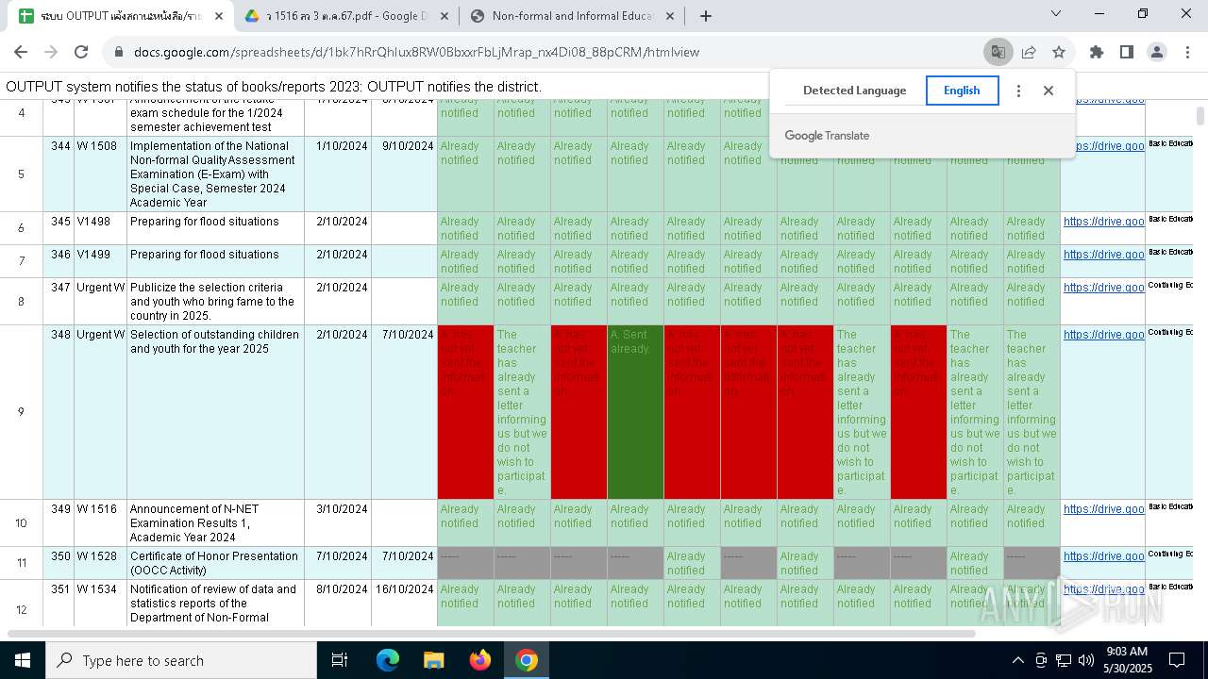
Task: Click the date cell '16/10/2024'
Action: pyautogui.click(x=404, y=604)
